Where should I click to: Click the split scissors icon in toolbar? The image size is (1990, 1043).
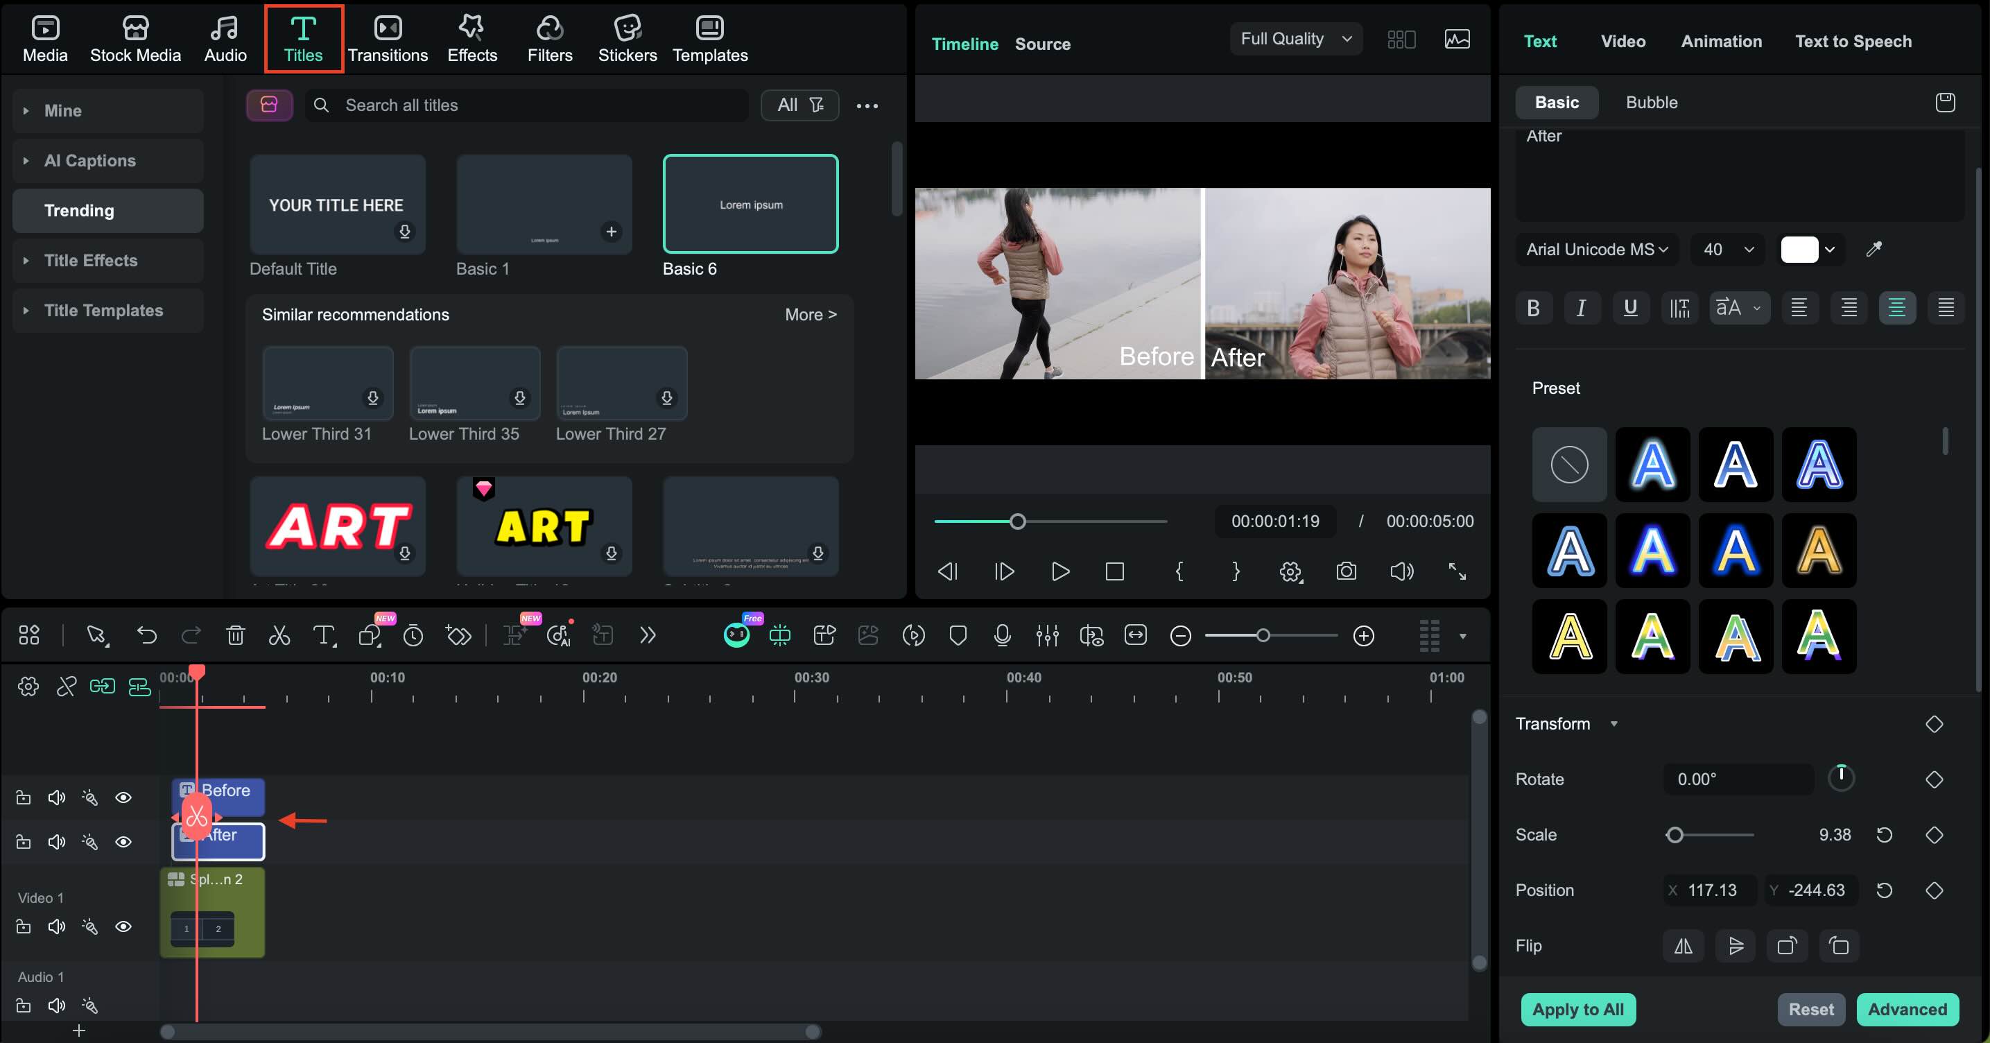click(279, 635)
